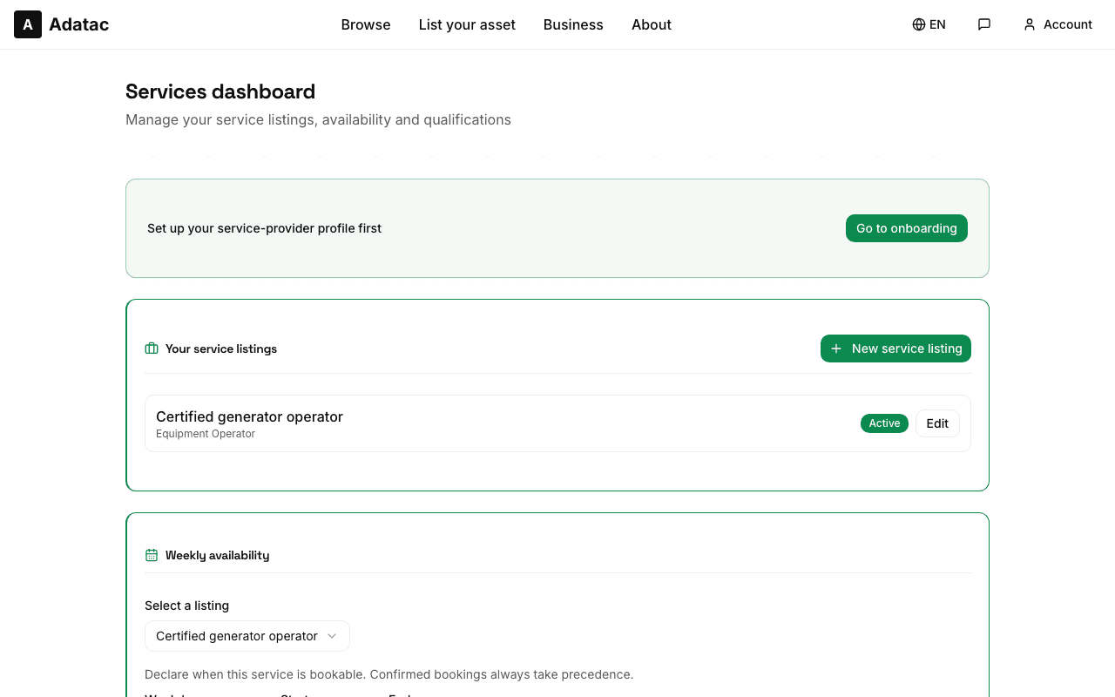Open the About page

[x=652, y=24]
